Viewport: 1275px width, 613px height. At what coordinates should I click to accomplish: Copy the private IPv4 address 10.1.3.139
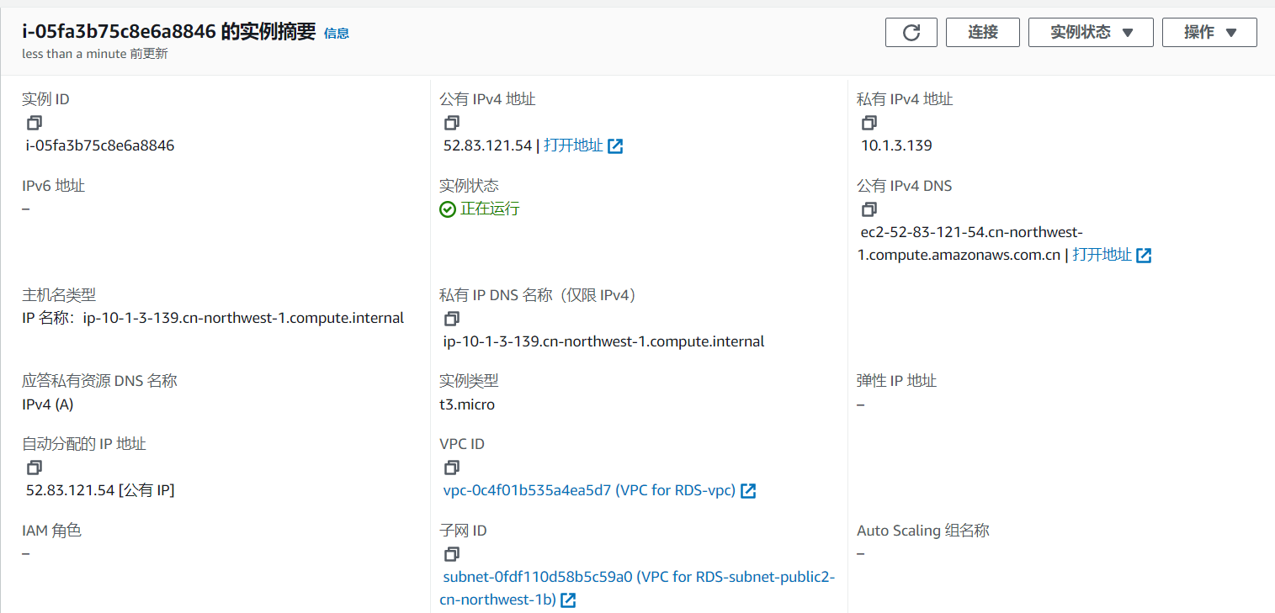click(x=869, y=123)
